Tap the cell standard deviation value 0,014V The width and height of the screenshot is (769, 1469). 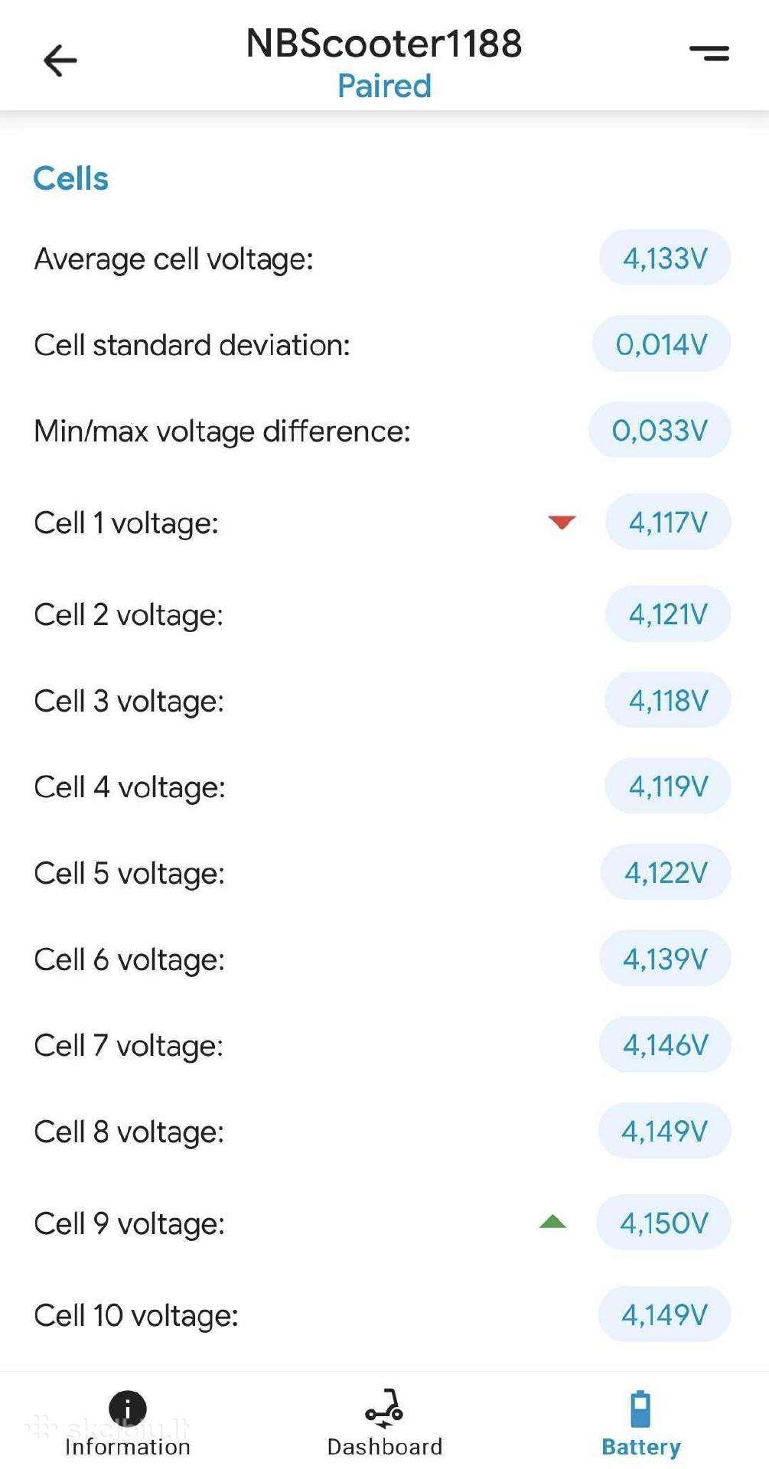click(x=662, y=344)
